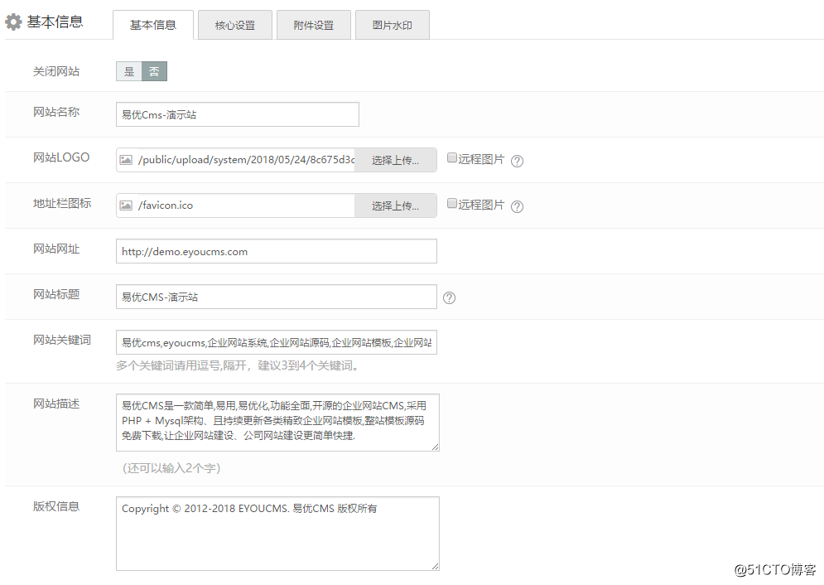Viewport: 824px width, 585px height.
Task: Open the 图片水印 tab
Action: coord(393,25)
